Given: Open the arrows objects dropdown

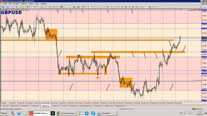Looking at the screenshot, I should point(137,7).
